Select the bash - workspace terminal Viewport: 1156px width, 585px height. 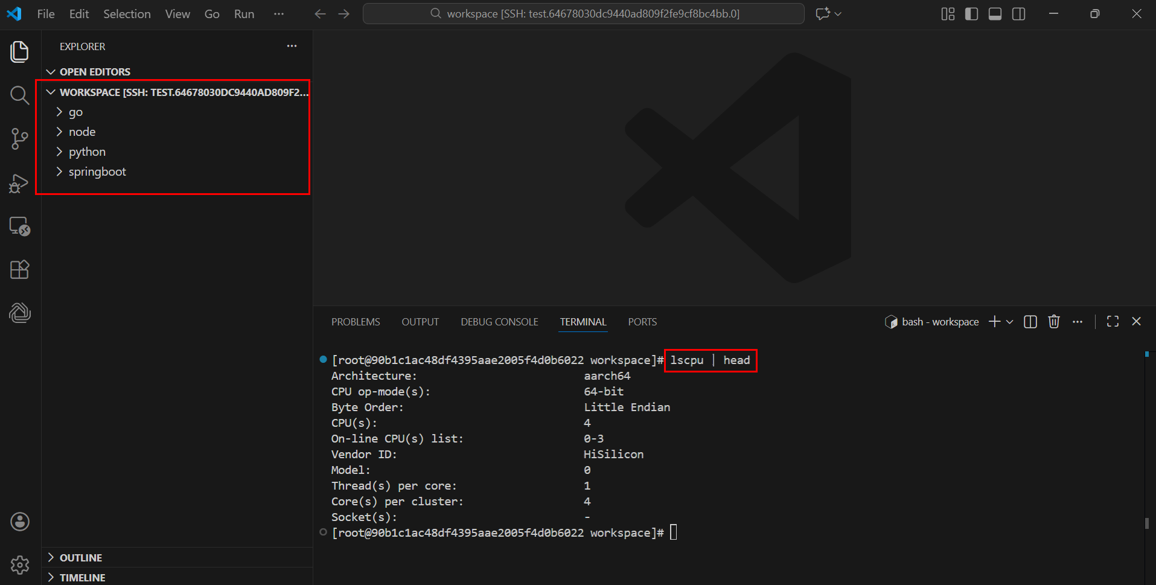coord(932,322)
